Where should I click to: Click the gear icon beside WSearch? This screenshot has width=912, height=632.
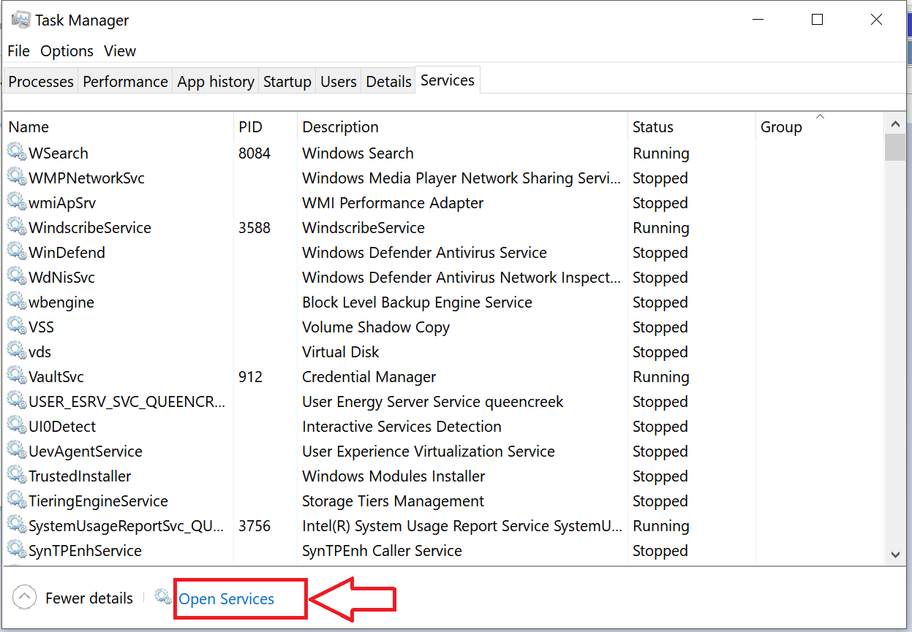pyautogui.click(x=17, y=152)
